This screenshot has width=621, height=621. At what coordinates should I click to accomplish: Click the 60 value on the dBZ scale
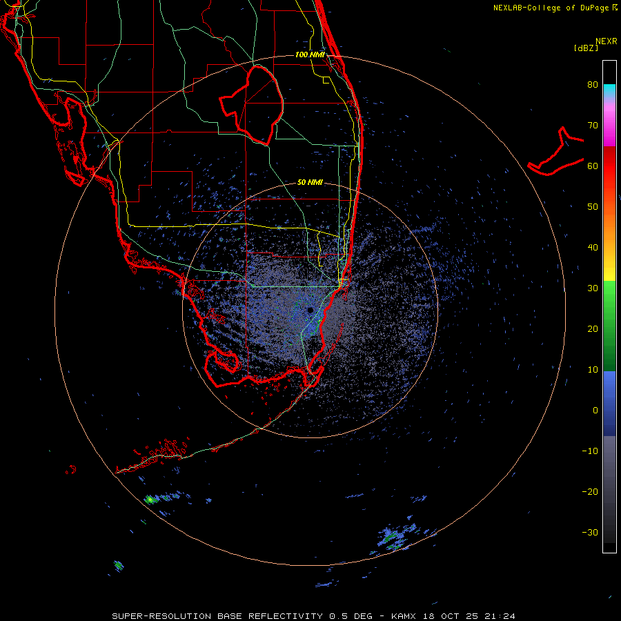(x=593, y=166)
